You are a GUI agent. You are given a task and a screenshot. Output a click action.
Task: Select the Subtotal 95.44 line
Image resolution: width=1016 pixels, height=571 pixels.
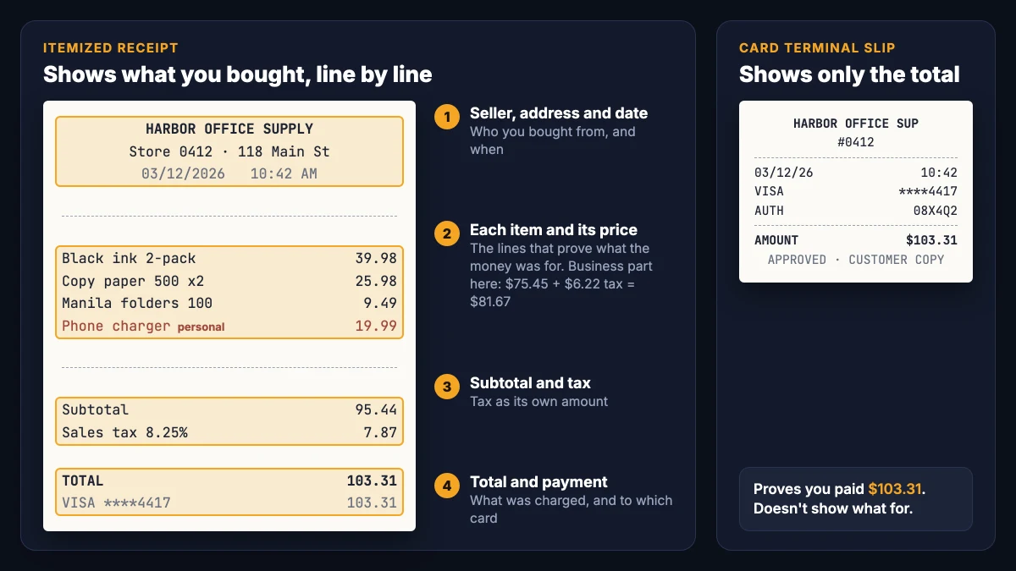pyautogui.click(x=229, y=409)
